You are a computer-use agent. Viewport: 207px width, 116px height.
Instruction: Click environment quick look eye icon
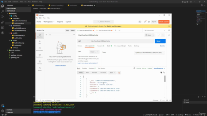[x=169, y=30]
